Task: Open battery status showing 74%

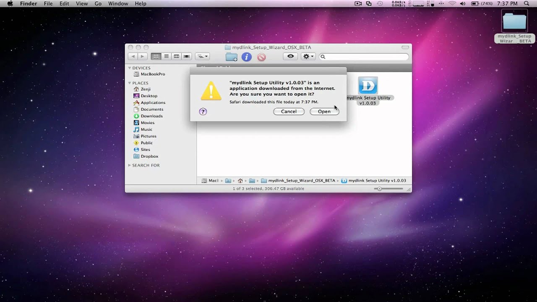Action: coord(482,4)
